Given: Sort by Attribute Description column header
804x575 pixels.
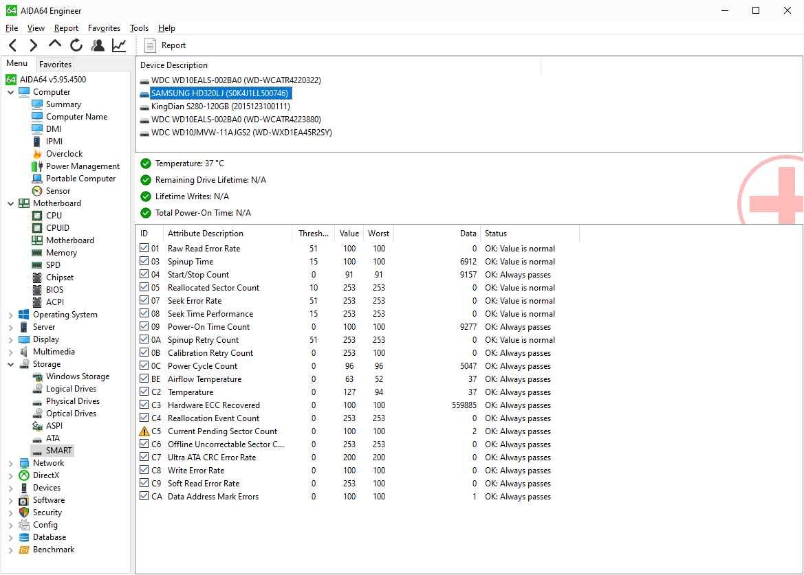Looking at the screenshot, I should 228,234.
